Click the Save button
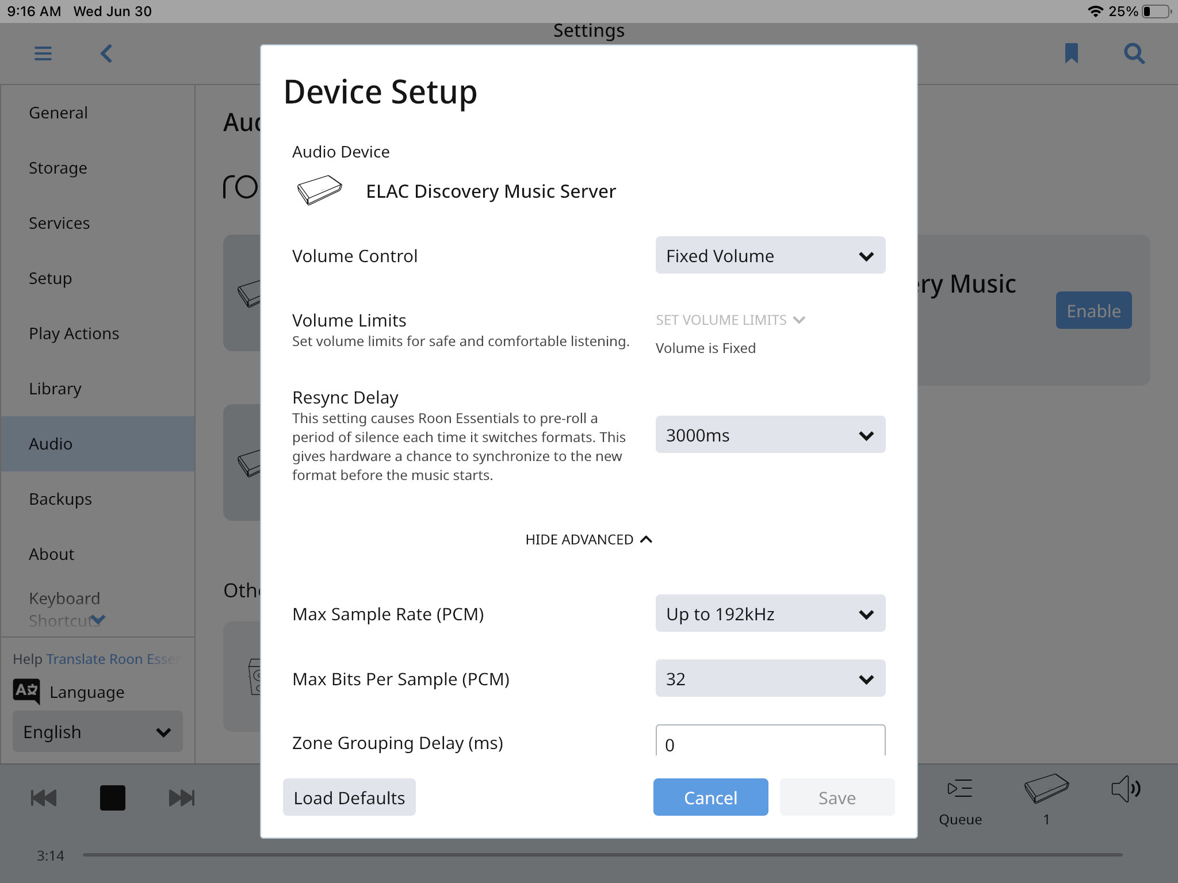 837,797
